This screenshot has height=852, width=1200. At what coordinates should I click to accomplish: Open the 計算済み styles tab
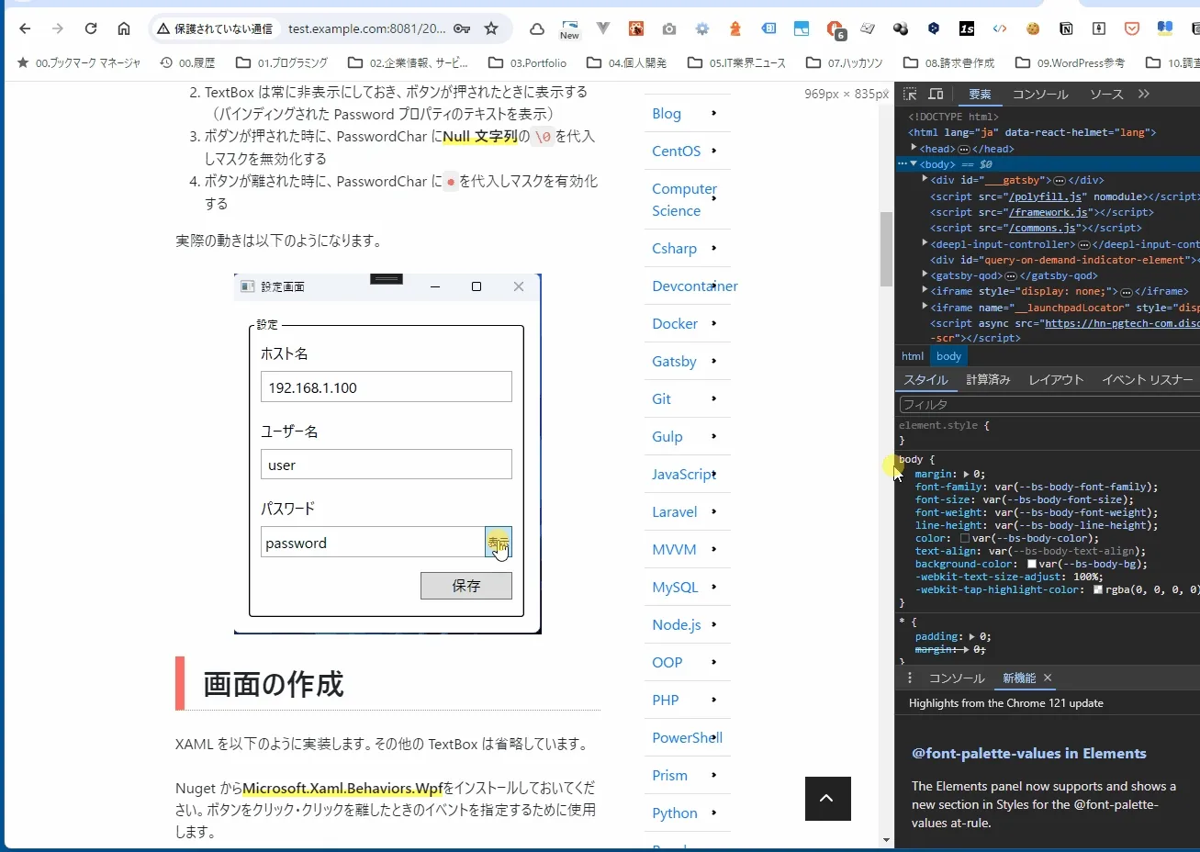coord(988,379)
